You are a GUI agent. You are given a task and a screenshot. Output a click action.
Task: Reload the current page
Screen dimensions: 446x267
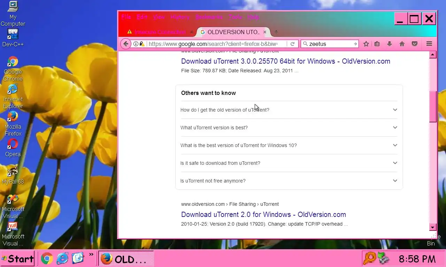pos(293,44)
